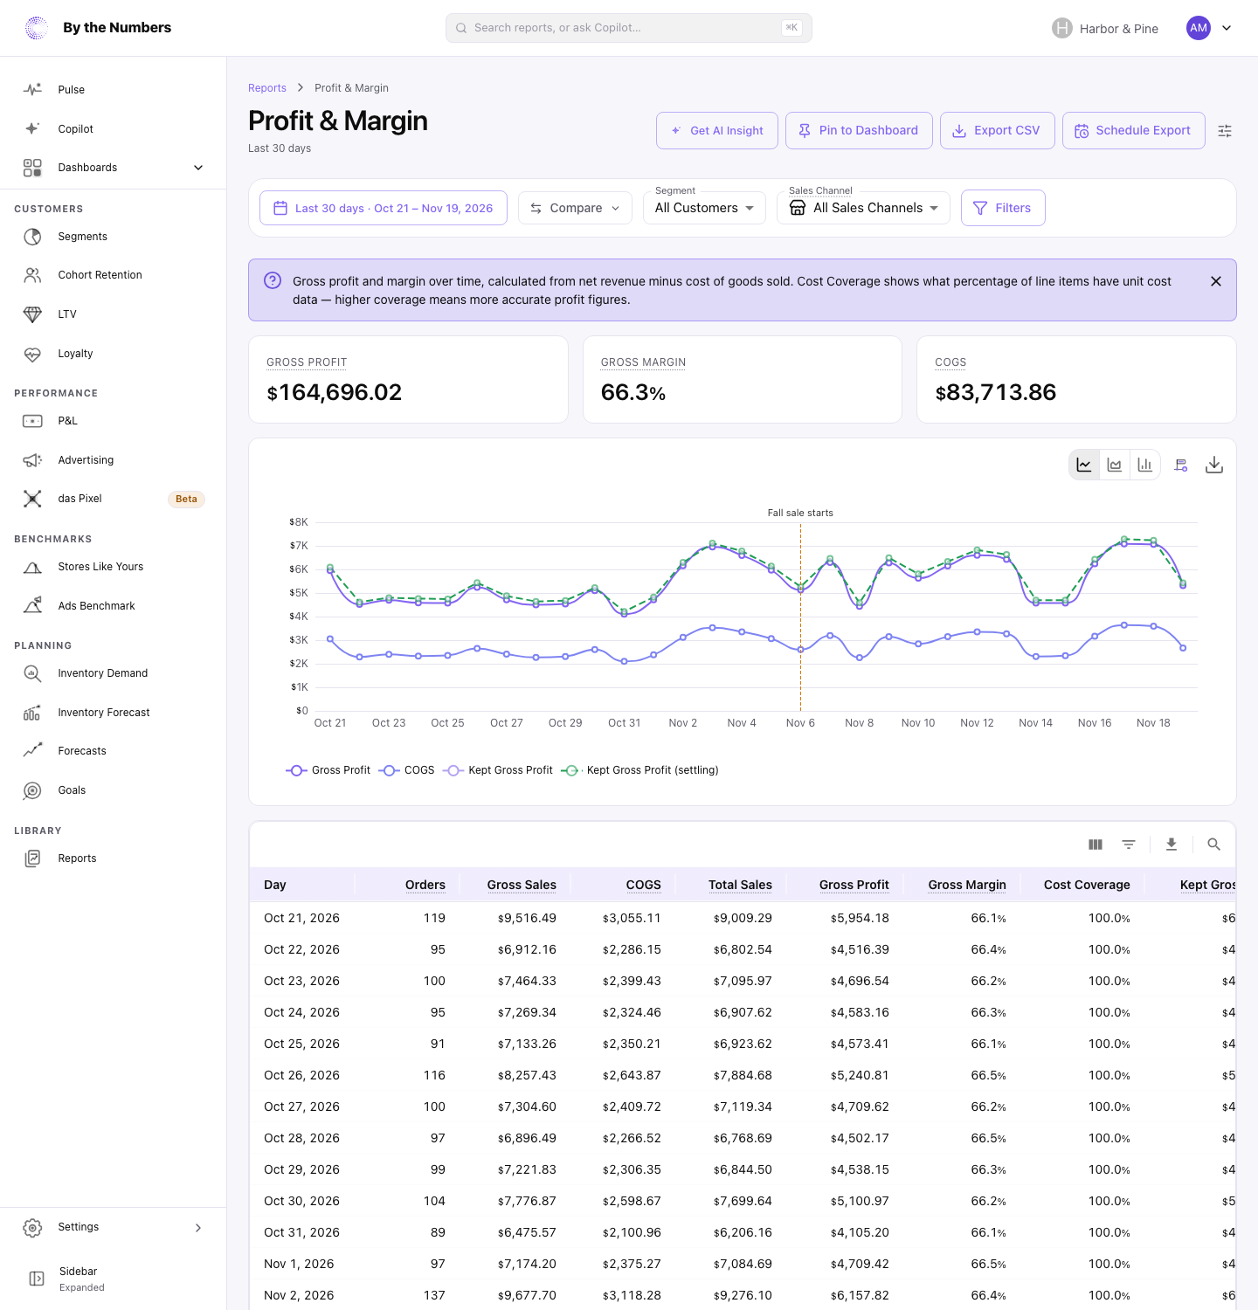Open Inventory Forecast page
Image resolution: width=1258 pixels, height=1310 pixels.
coord(114,713)
